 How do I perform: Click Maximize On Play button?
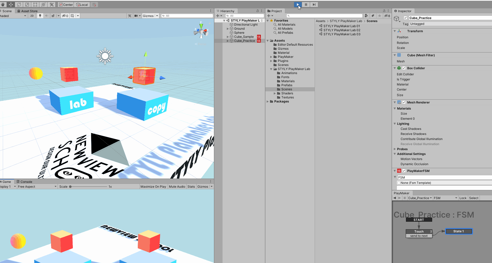click(x=153, y=186)
